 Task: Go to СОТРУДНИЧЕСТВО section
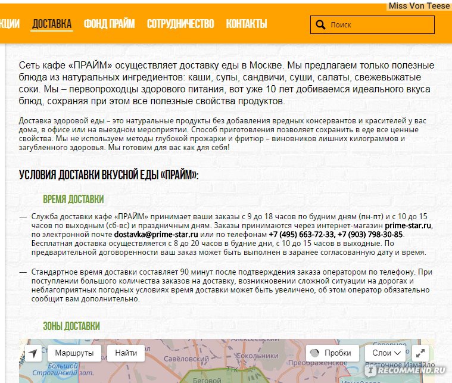[x=180, y=24]
